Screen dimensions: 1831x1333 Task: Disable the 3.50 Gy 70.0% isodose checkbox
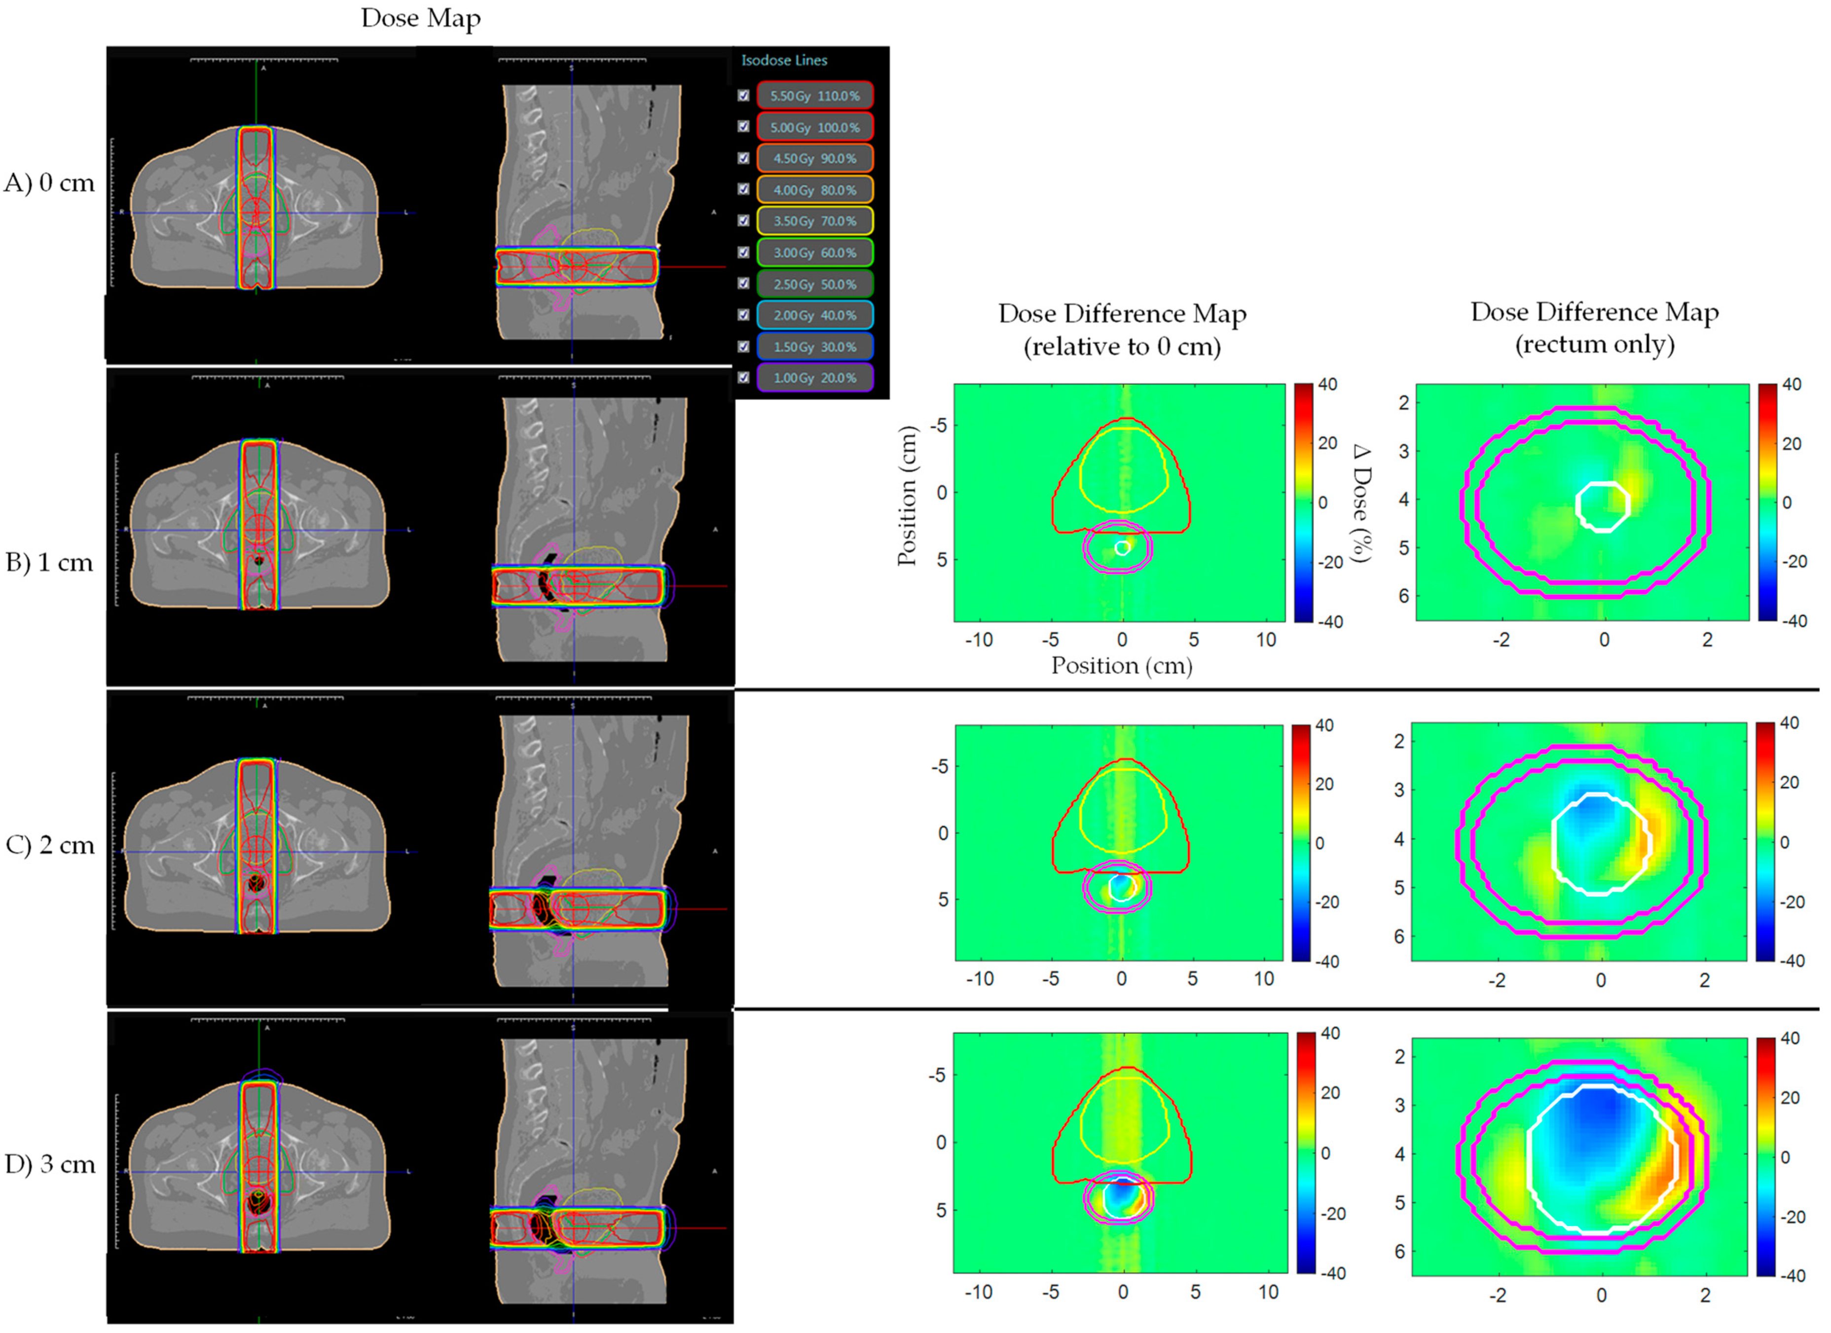(743, 220)
